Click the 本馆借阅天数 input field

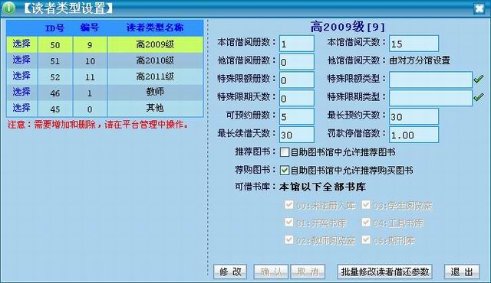tap(414, 44)
